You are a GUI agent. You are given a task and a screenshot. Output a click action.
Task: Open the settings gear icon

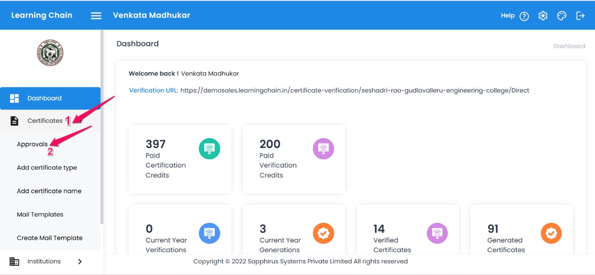(x=543, y=16)
